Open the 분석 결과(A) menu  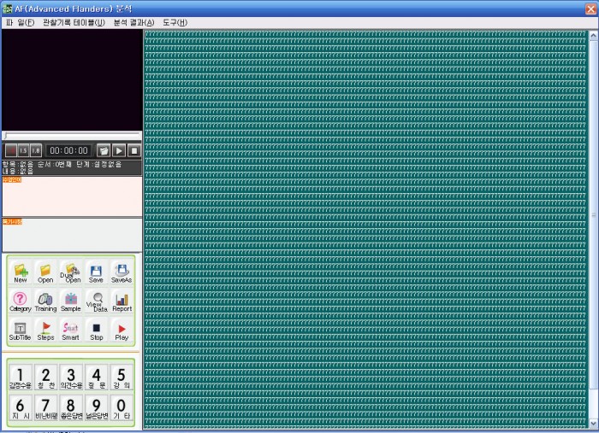pyautogui.click(x=133, y=22)
